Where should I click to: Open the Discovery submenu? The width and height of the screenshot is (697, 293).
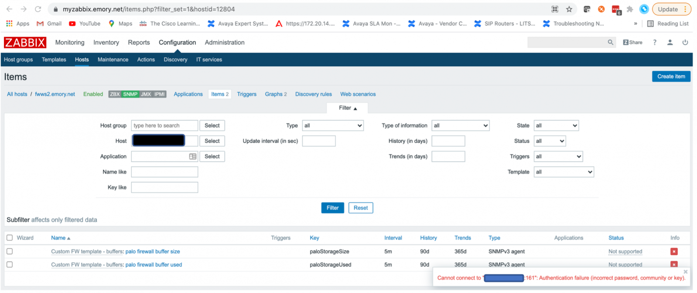[175, 60]
